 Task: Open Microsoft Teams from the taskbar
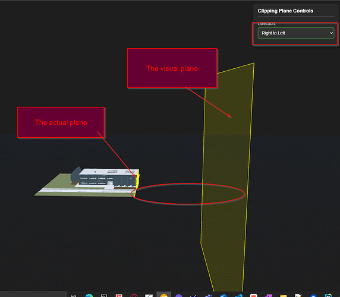pyautogui.click(x=209, y=295)
